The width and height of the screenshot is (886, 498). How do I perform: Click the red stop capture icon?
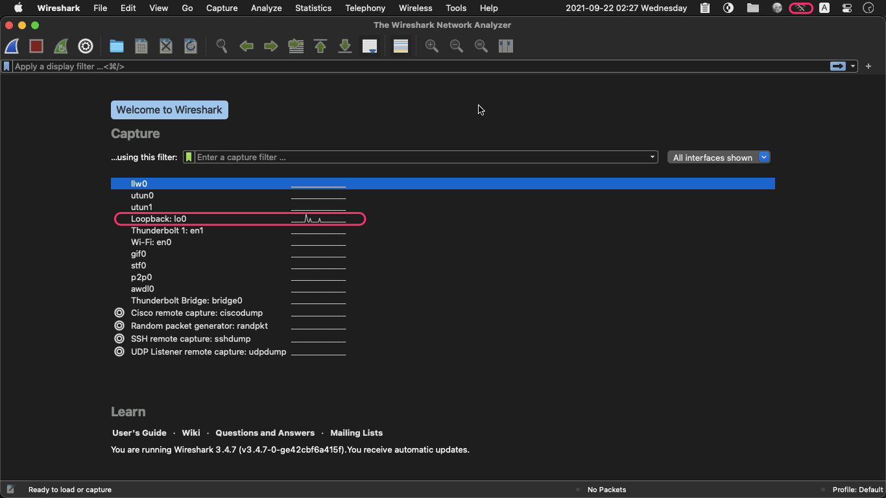point(36,46)
